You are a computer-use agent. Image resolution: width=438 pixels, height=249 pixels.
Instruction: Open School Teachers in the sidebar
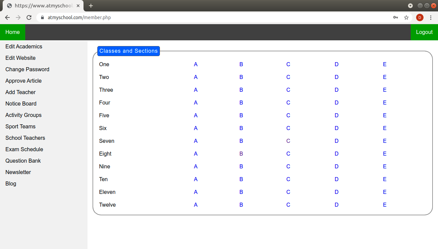click(25, 138)
